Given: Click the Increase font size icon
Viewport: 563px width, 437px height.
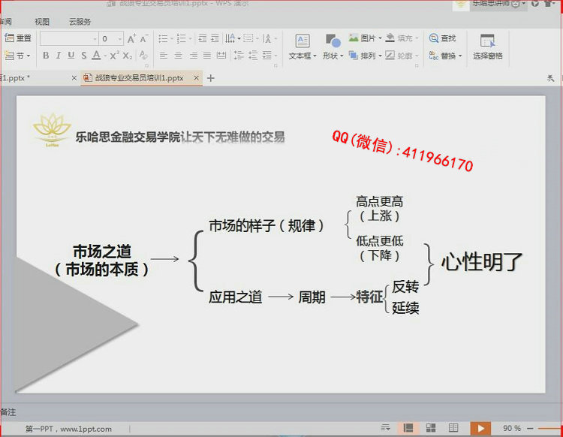Looking at the screenshot, I should tap(131, 38).
